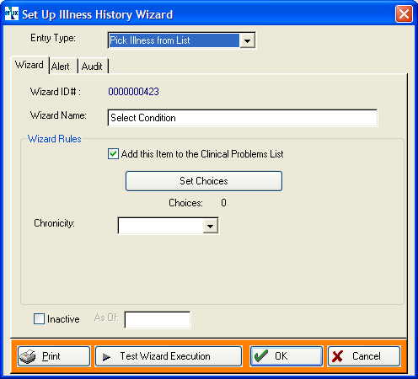Click the Set Choices button
This screenshot has height=379, width=418.
204,181
